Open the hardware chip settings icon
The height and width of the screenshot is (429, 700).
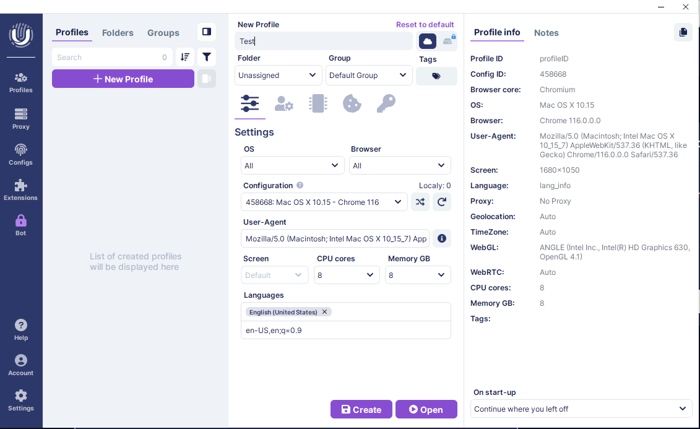tap(318, 103)
